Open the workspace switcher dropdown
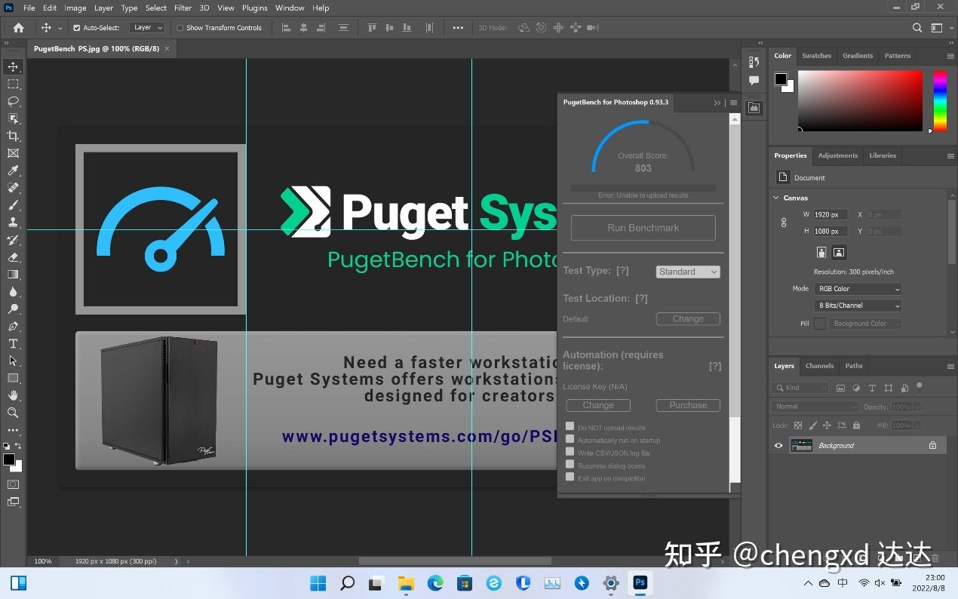The image size is (958, 599). tap(940, 28)
